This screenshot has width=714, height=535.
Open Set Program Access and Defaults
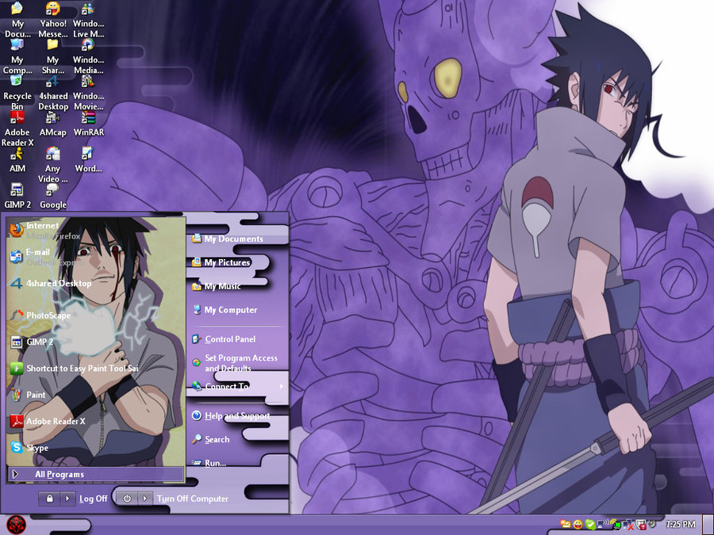point(235,362)
